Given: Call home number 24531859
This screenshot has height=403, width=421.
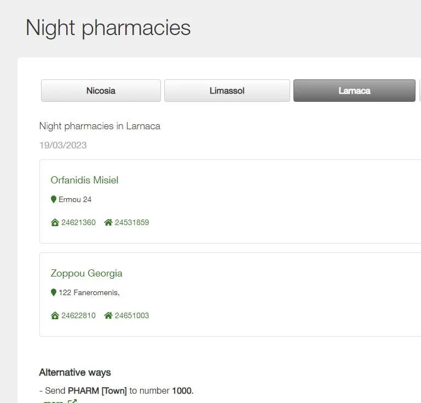Looking at the screenshot, I should click(132, 223).
